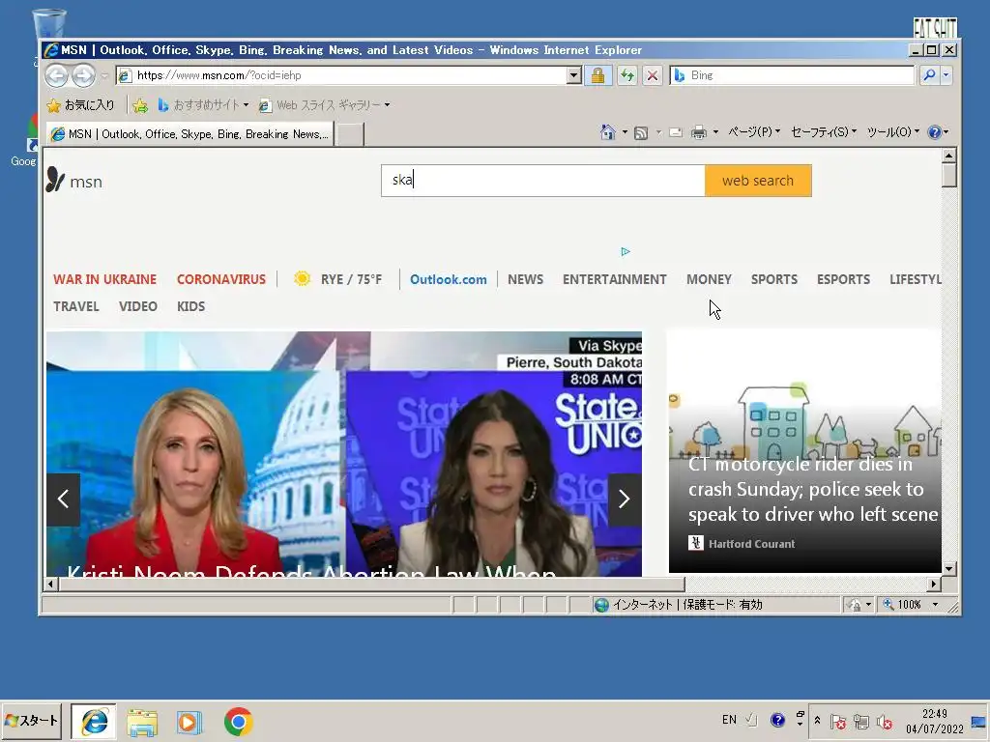Show hidden tray icons arrow
Screen dimensions: 990x742
point(818,721)
